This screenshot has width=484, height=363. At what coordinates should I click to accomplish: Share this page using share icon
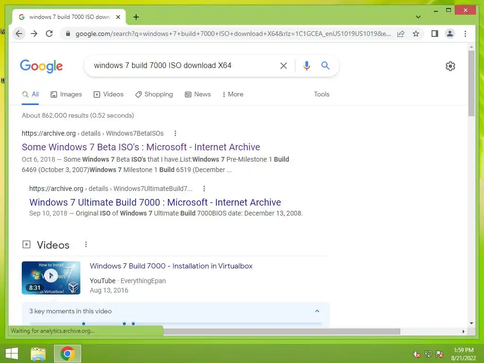401,34
